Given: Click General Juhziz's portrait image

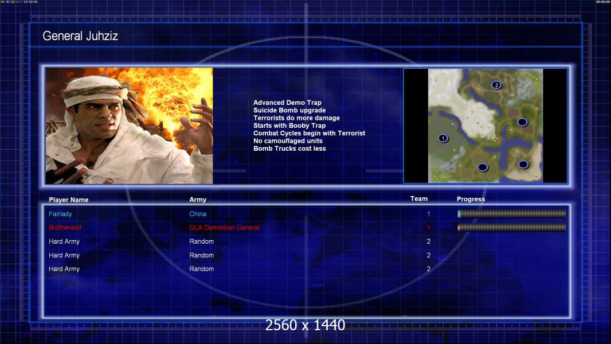Looking at the screenshot, I should point(129,126).
